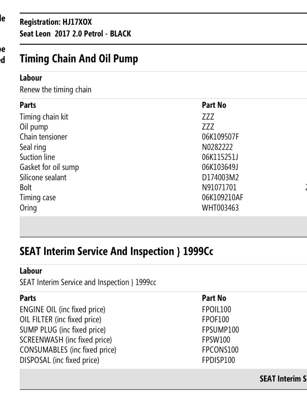
Task: Click the Silicone sealant part number D174003M2
Action: [220, 178]
